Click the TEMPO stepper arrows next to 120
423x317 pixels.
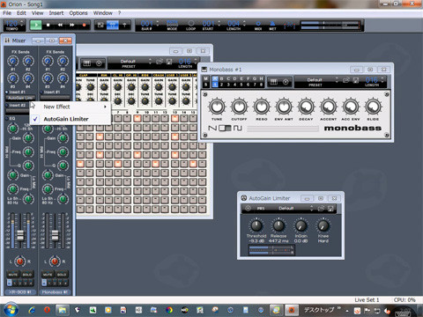(21, 24)
